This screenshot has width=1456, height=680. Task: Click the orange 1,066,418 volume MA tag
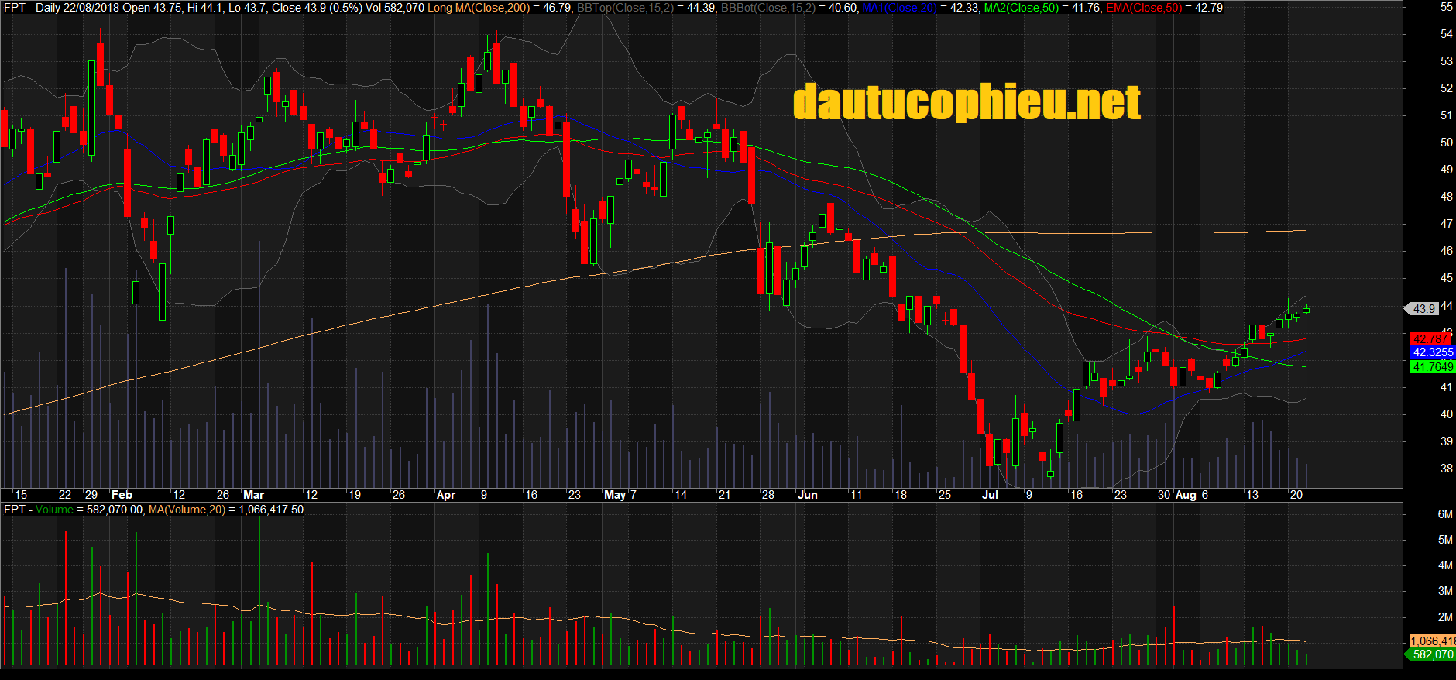[1431, 641]
